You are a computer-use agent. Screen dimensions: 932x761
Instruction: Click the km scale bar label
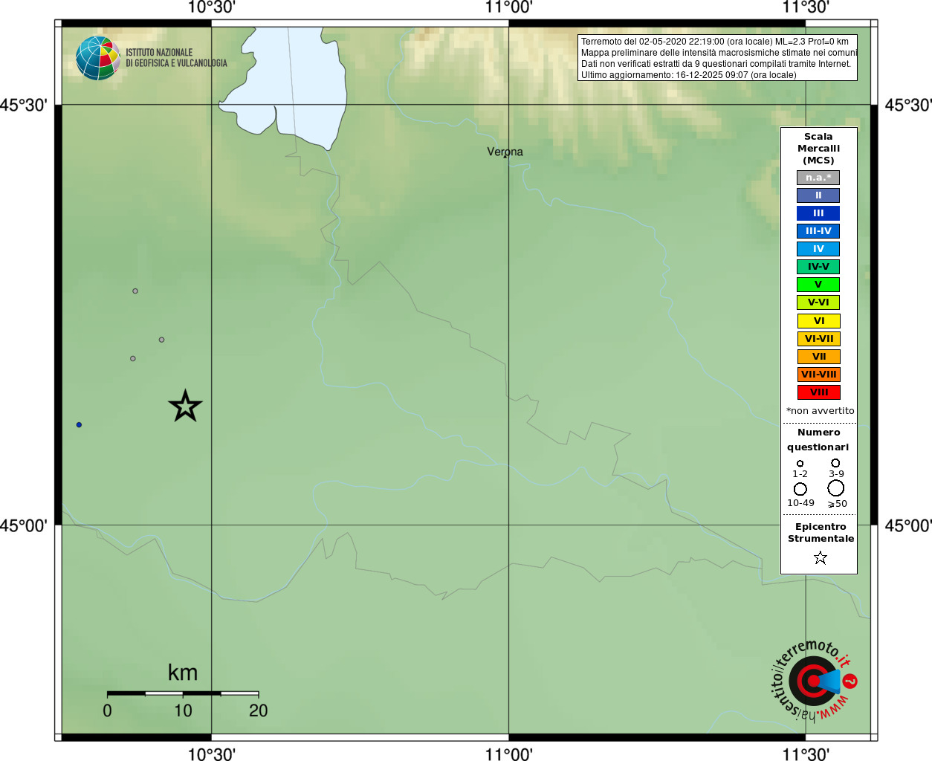[183, 673]
